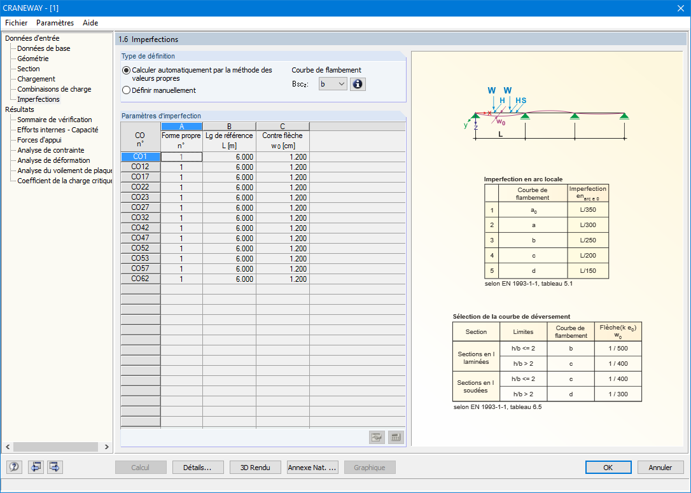Select the CO53 row header
Viewport: 691px width, 493px height.
[x=140, y=258]
